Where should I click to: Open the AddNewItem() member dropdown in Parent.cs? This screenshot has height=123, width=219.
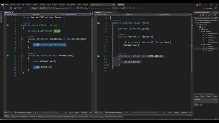tap(175, 15)
